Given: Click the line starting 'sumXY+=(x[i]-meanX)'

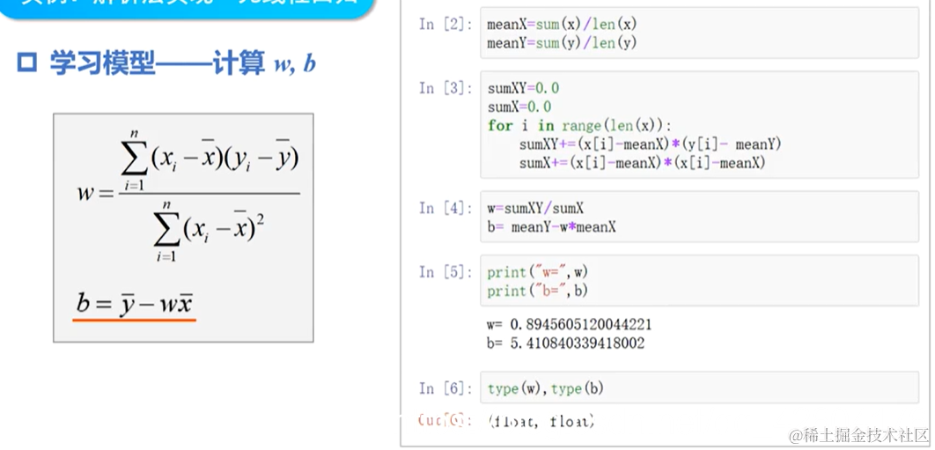Looking at the screenshot, I should pos(650,144).
